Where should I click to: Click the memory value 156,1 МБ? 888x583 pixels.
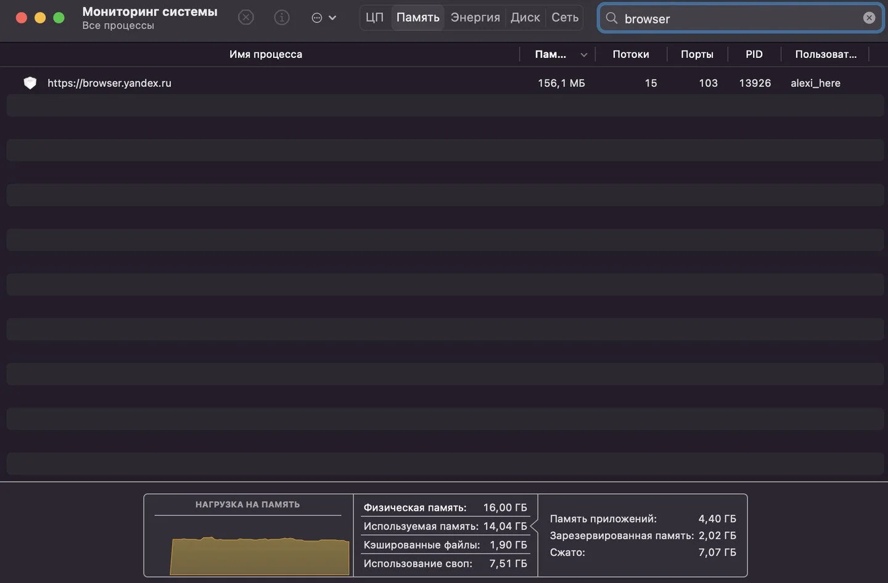coord(561,83)
